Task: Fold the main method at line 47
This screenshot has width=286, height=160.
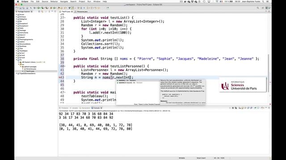Action: [65, 92]
